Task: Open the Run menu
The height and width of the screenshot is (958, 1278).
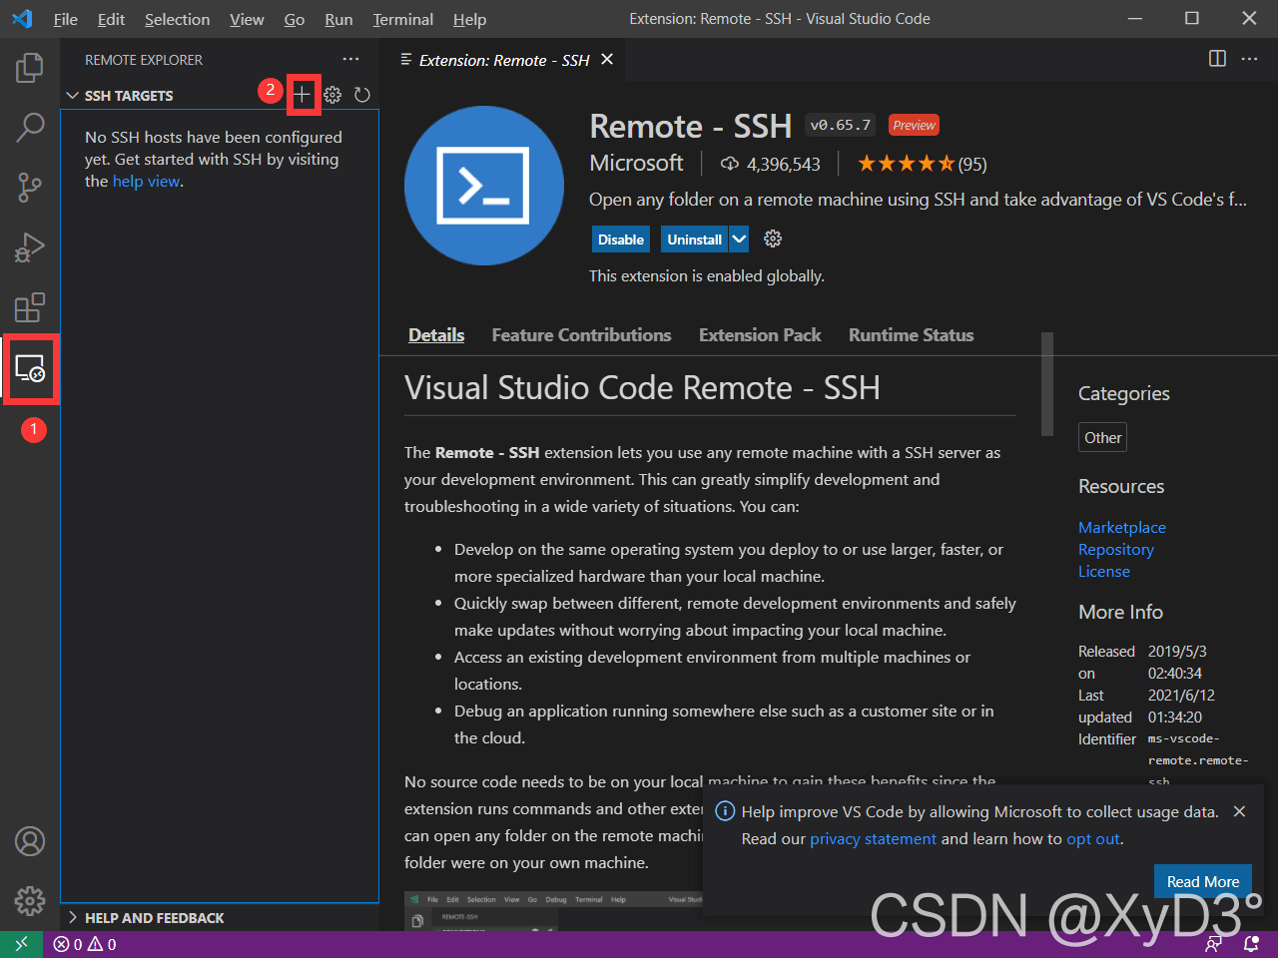Action: [x=338, y=19]
